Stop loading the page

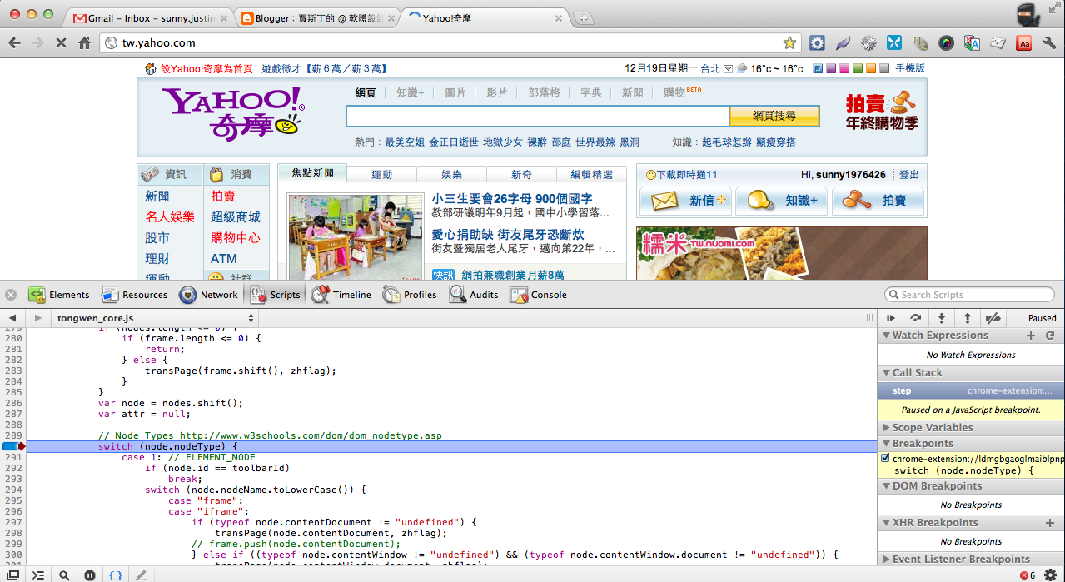[60, 42]
